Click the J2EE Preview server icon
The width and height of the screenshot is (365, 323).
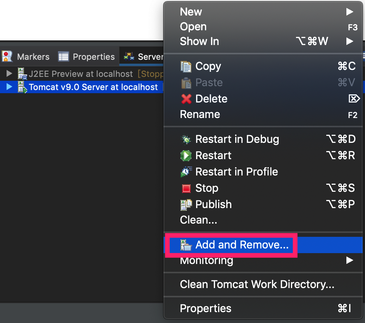click(x=22, y=74)
